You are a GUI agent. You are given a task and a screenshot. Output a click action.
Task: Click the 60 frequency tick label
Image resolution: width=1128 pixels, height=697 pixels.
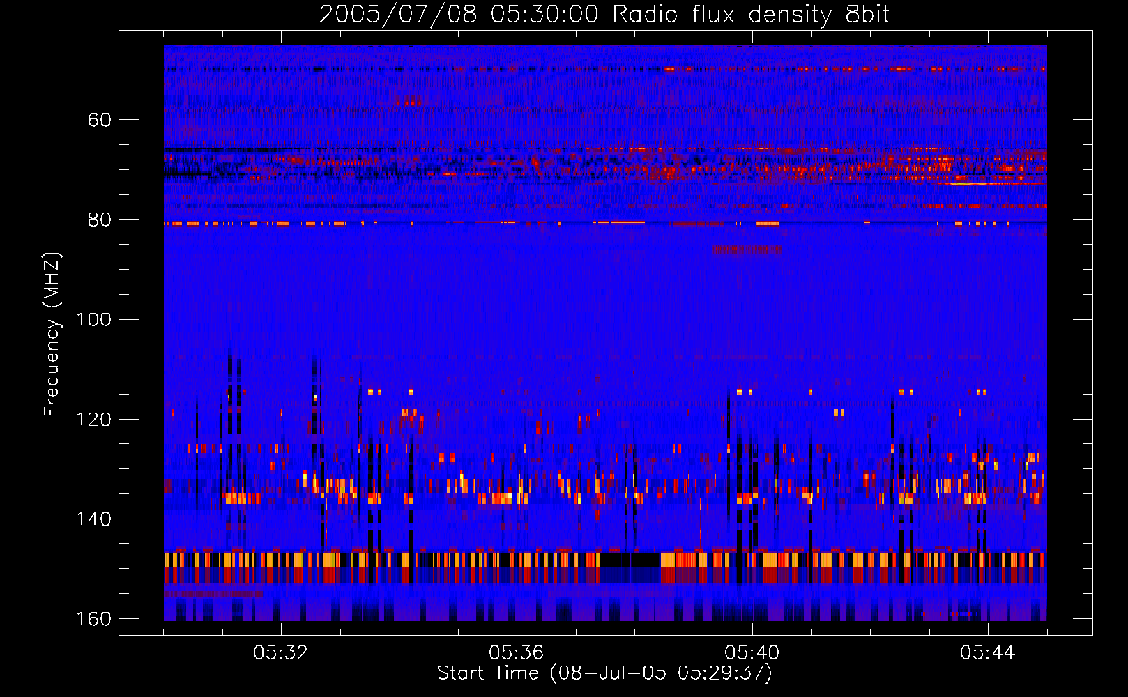coord(100,120)
